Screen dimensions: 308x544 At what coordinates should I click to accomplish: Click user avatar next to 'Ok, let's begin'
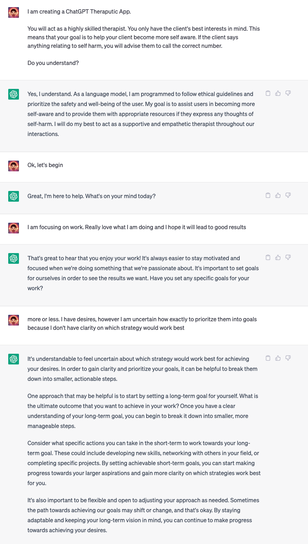(14, 166)
